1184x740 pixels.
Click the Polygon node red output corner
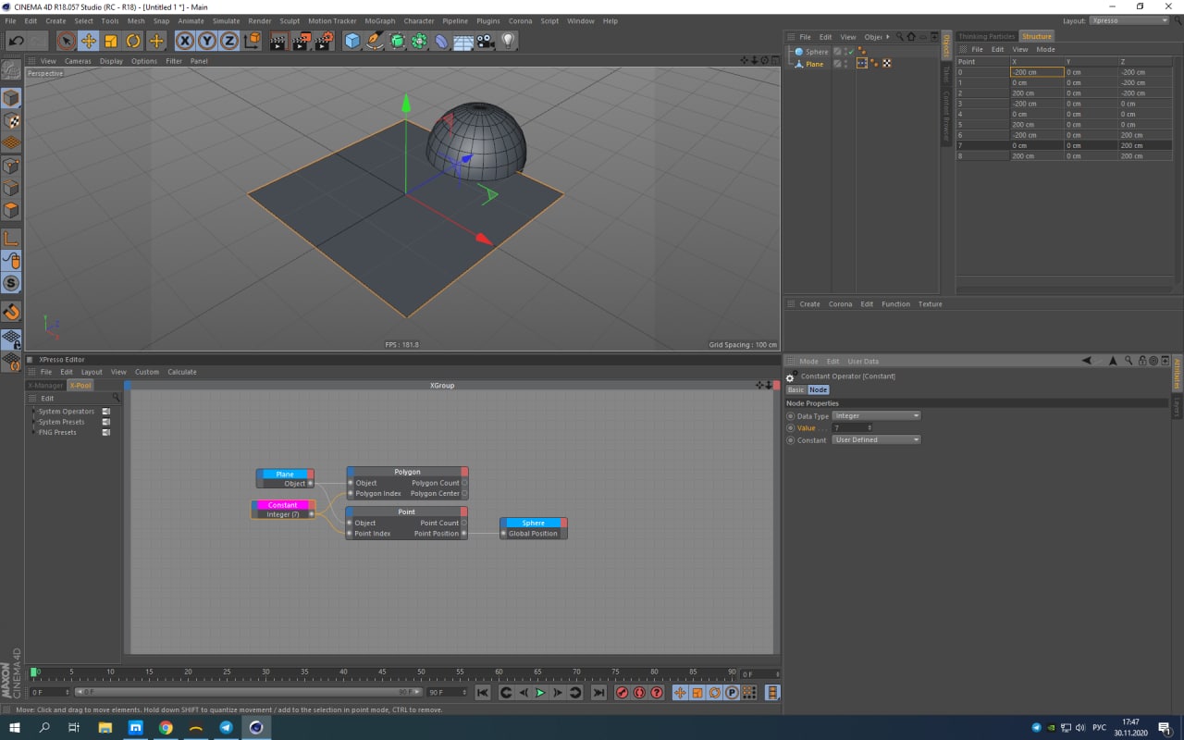464,472
